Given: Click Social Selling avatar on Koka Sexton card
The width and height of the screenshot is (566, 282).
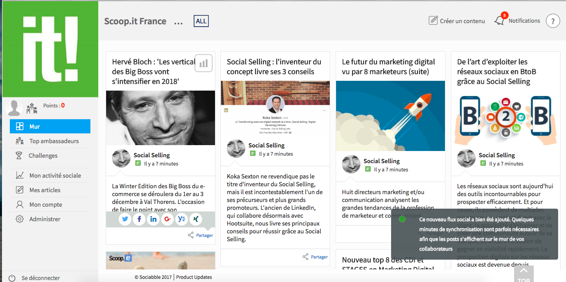Looking at the screenshot, I should point(236,149).
